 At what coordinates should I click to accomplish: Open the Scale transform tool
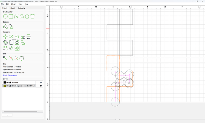click(11, 37)
